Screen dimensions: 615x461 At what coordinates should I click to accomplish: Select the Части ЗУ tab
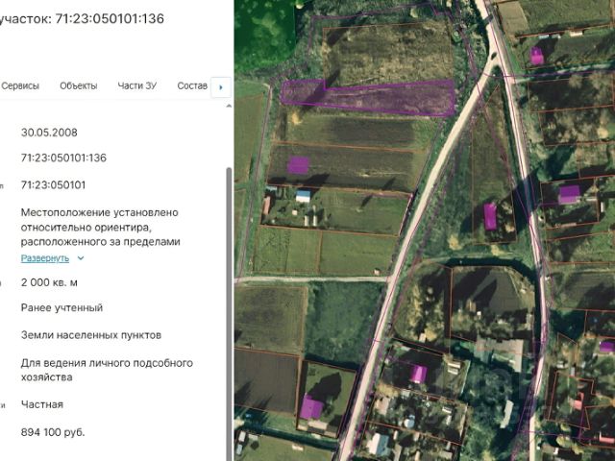(137, 85)
